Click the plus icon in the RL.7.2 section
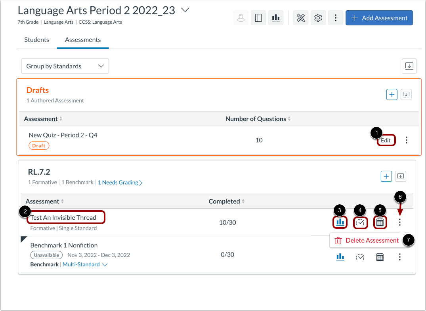Viewport: 426px width, 311px height. [386, 176]
